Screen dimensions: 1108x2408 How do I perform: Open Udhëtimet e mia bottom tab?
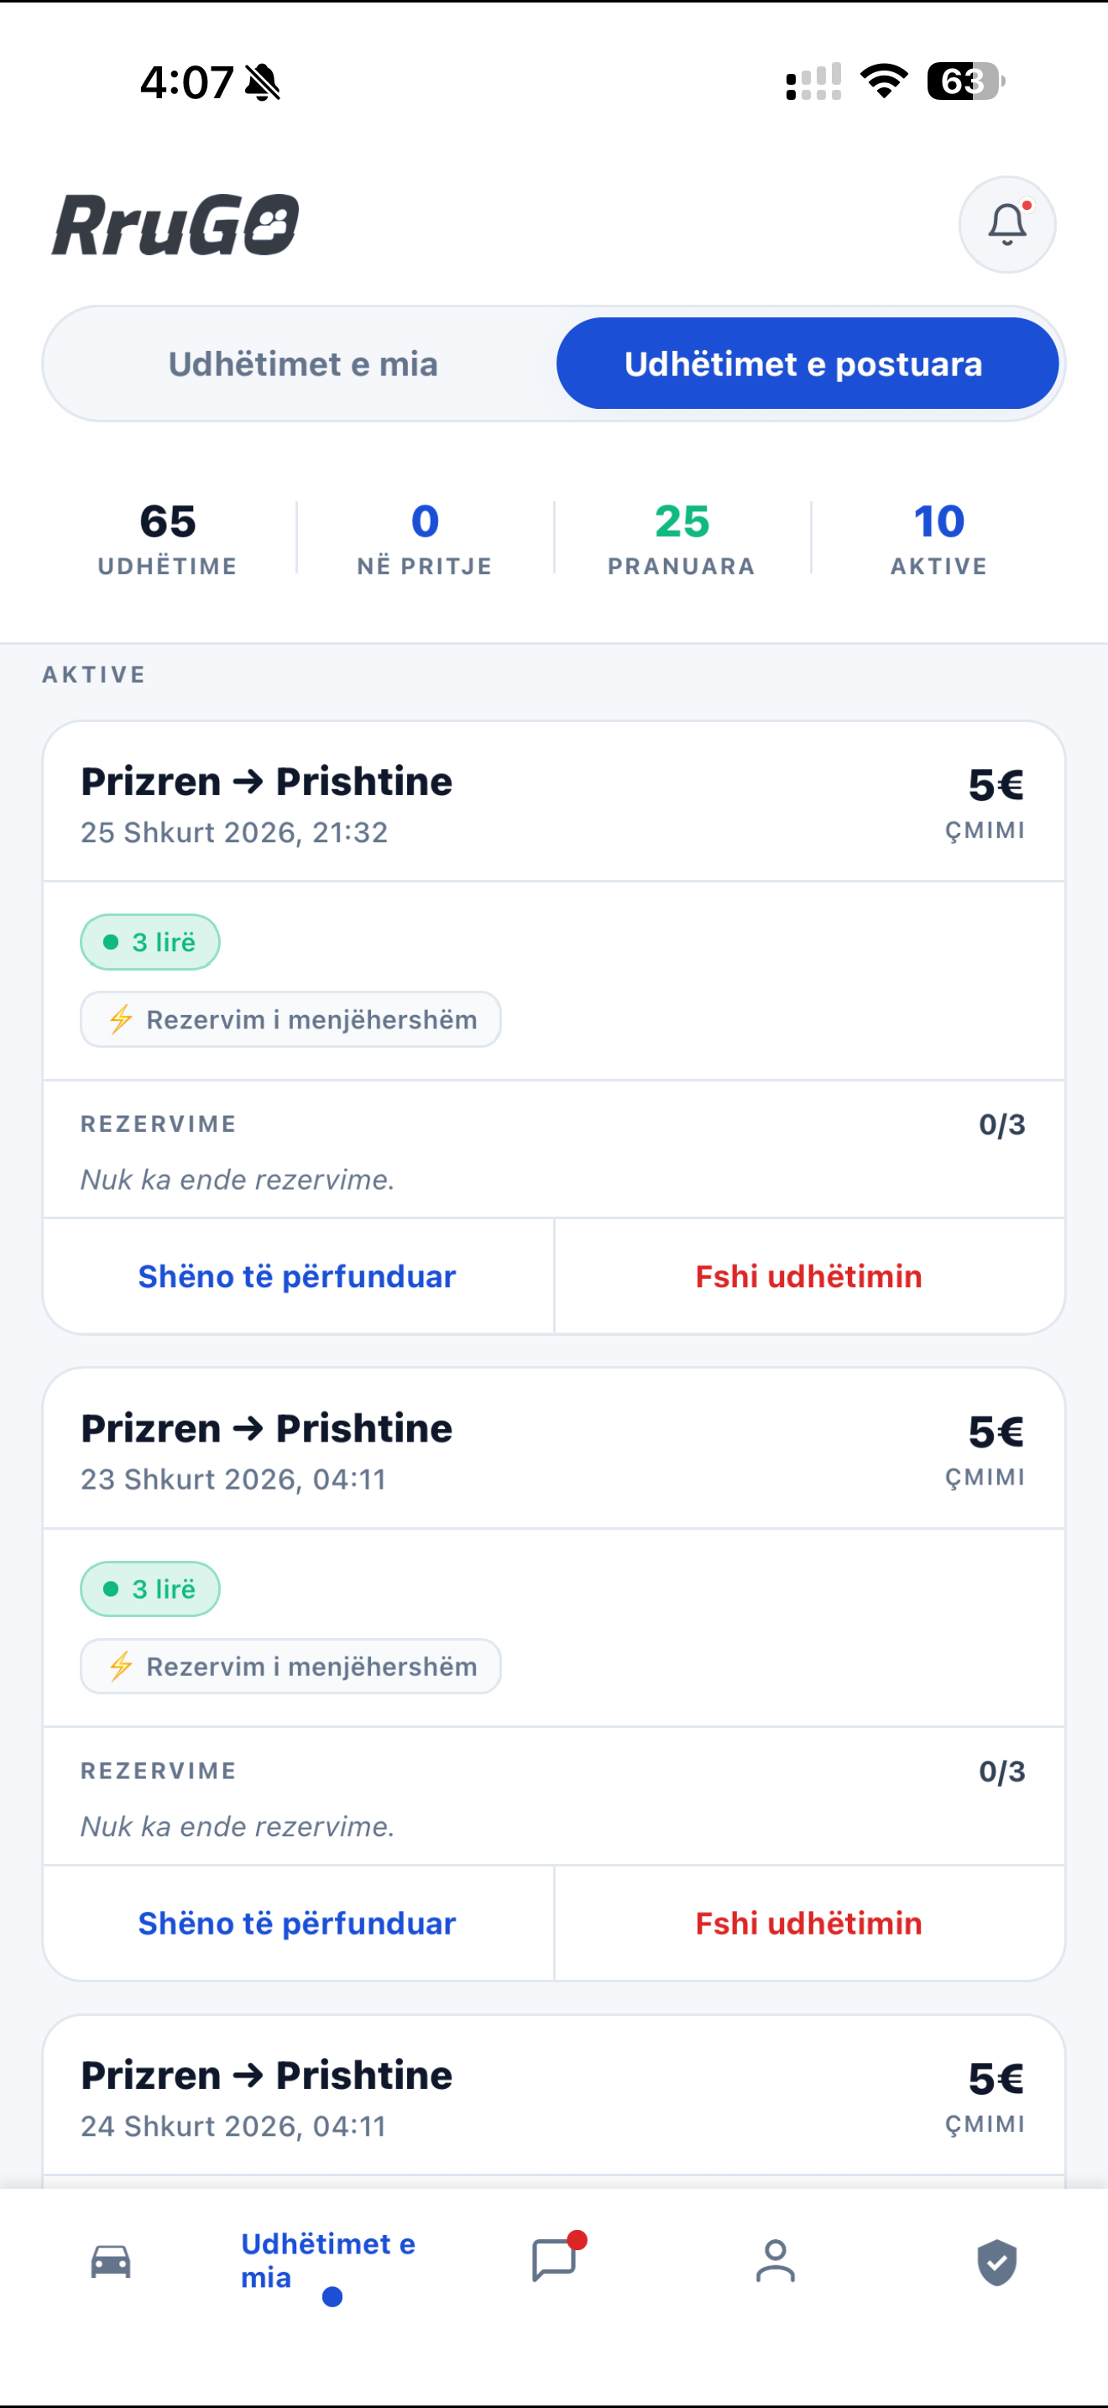coord(328,2262)
